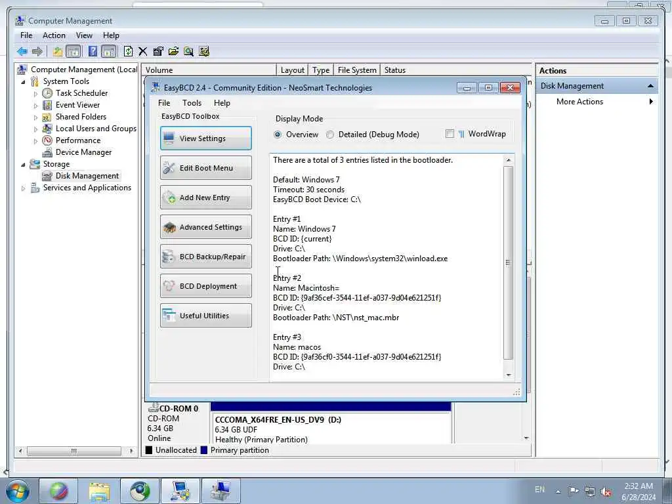
Task: Open EasyBCD Tools menu
Action: pyautogui.click(x=192, y=103)
